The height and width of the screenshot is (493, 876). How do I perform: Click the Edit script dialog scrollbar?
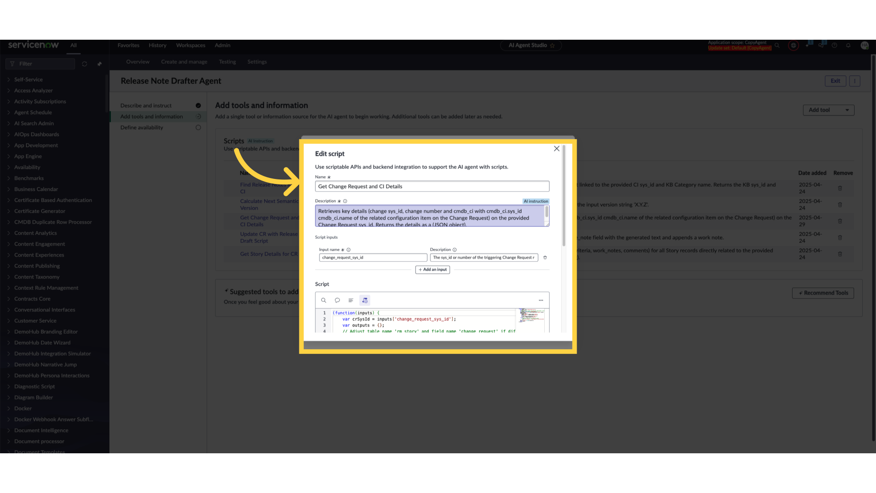click(564, 196)
